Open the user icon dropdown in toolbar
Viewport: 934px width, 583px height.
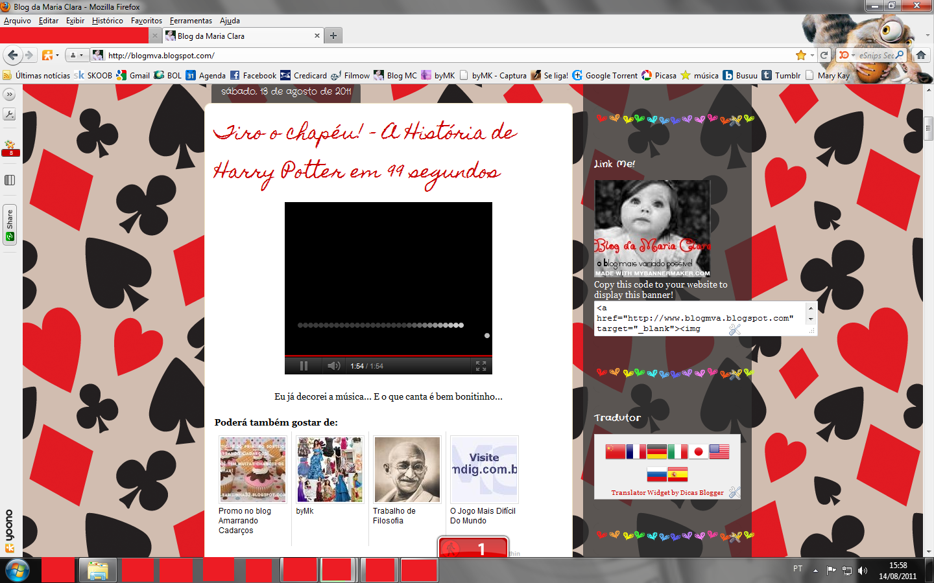click(77, 55)
